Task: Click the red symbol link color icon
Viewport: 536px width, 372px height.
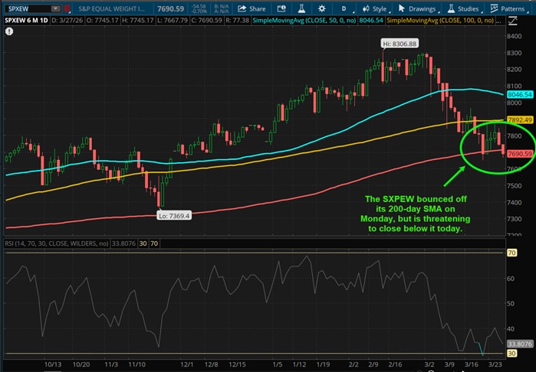Action: 67,8
